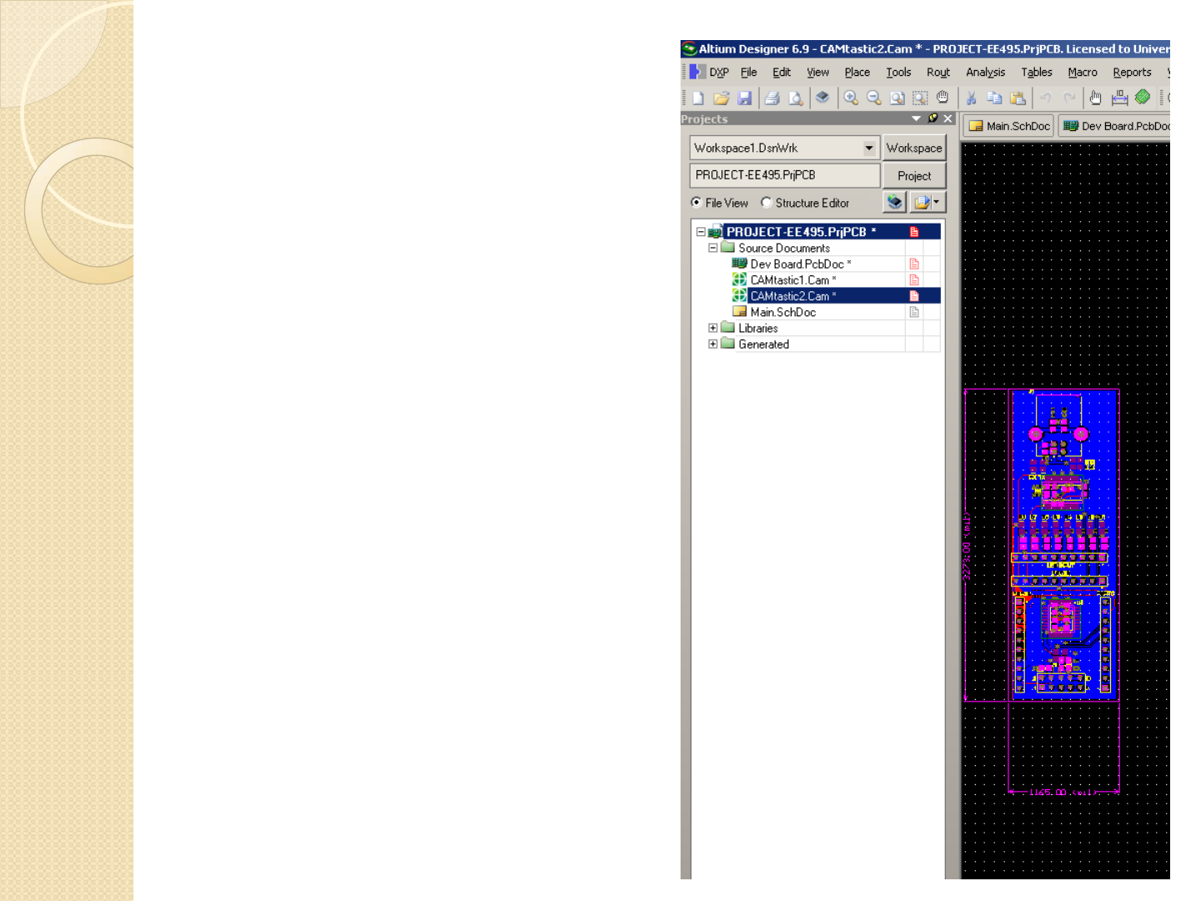This screenshot has height=901, width=1201.
Task: Click the PROJECT-EE495.PrjPCB project field
Action: (785, 175)
